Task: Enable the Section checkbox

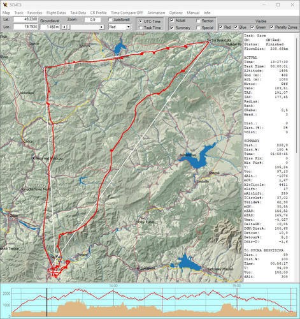Action: point(198,21)
